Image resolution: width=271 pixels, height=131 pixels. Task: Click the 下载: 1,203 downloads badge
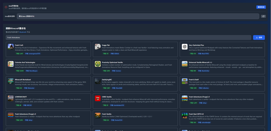tap(19, 120)
